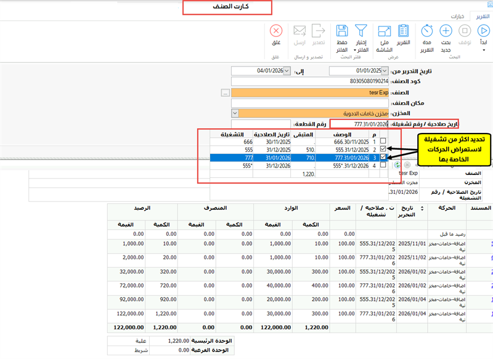Click the ابدأ (Start) play icon

tap(483, 30)
